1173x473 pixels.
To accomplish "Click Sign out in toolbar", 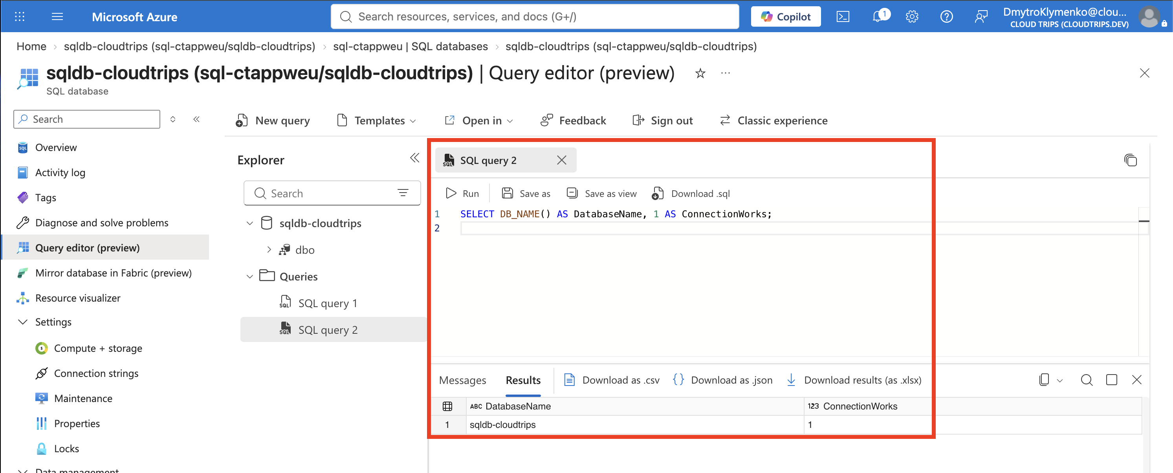I will (x=663, y=120).
